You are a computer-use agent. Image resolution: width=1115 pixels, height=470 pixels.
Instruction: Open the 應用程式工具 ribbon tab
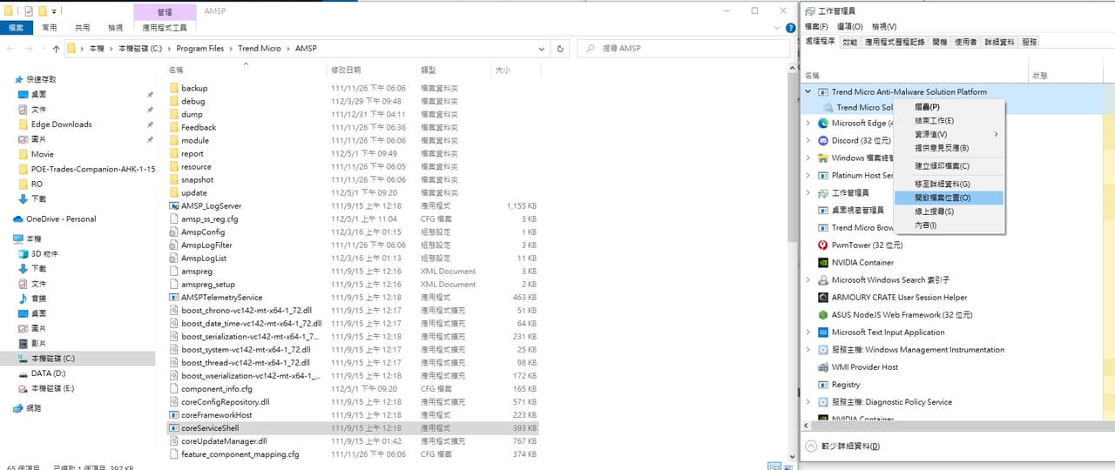click(164, 28)
